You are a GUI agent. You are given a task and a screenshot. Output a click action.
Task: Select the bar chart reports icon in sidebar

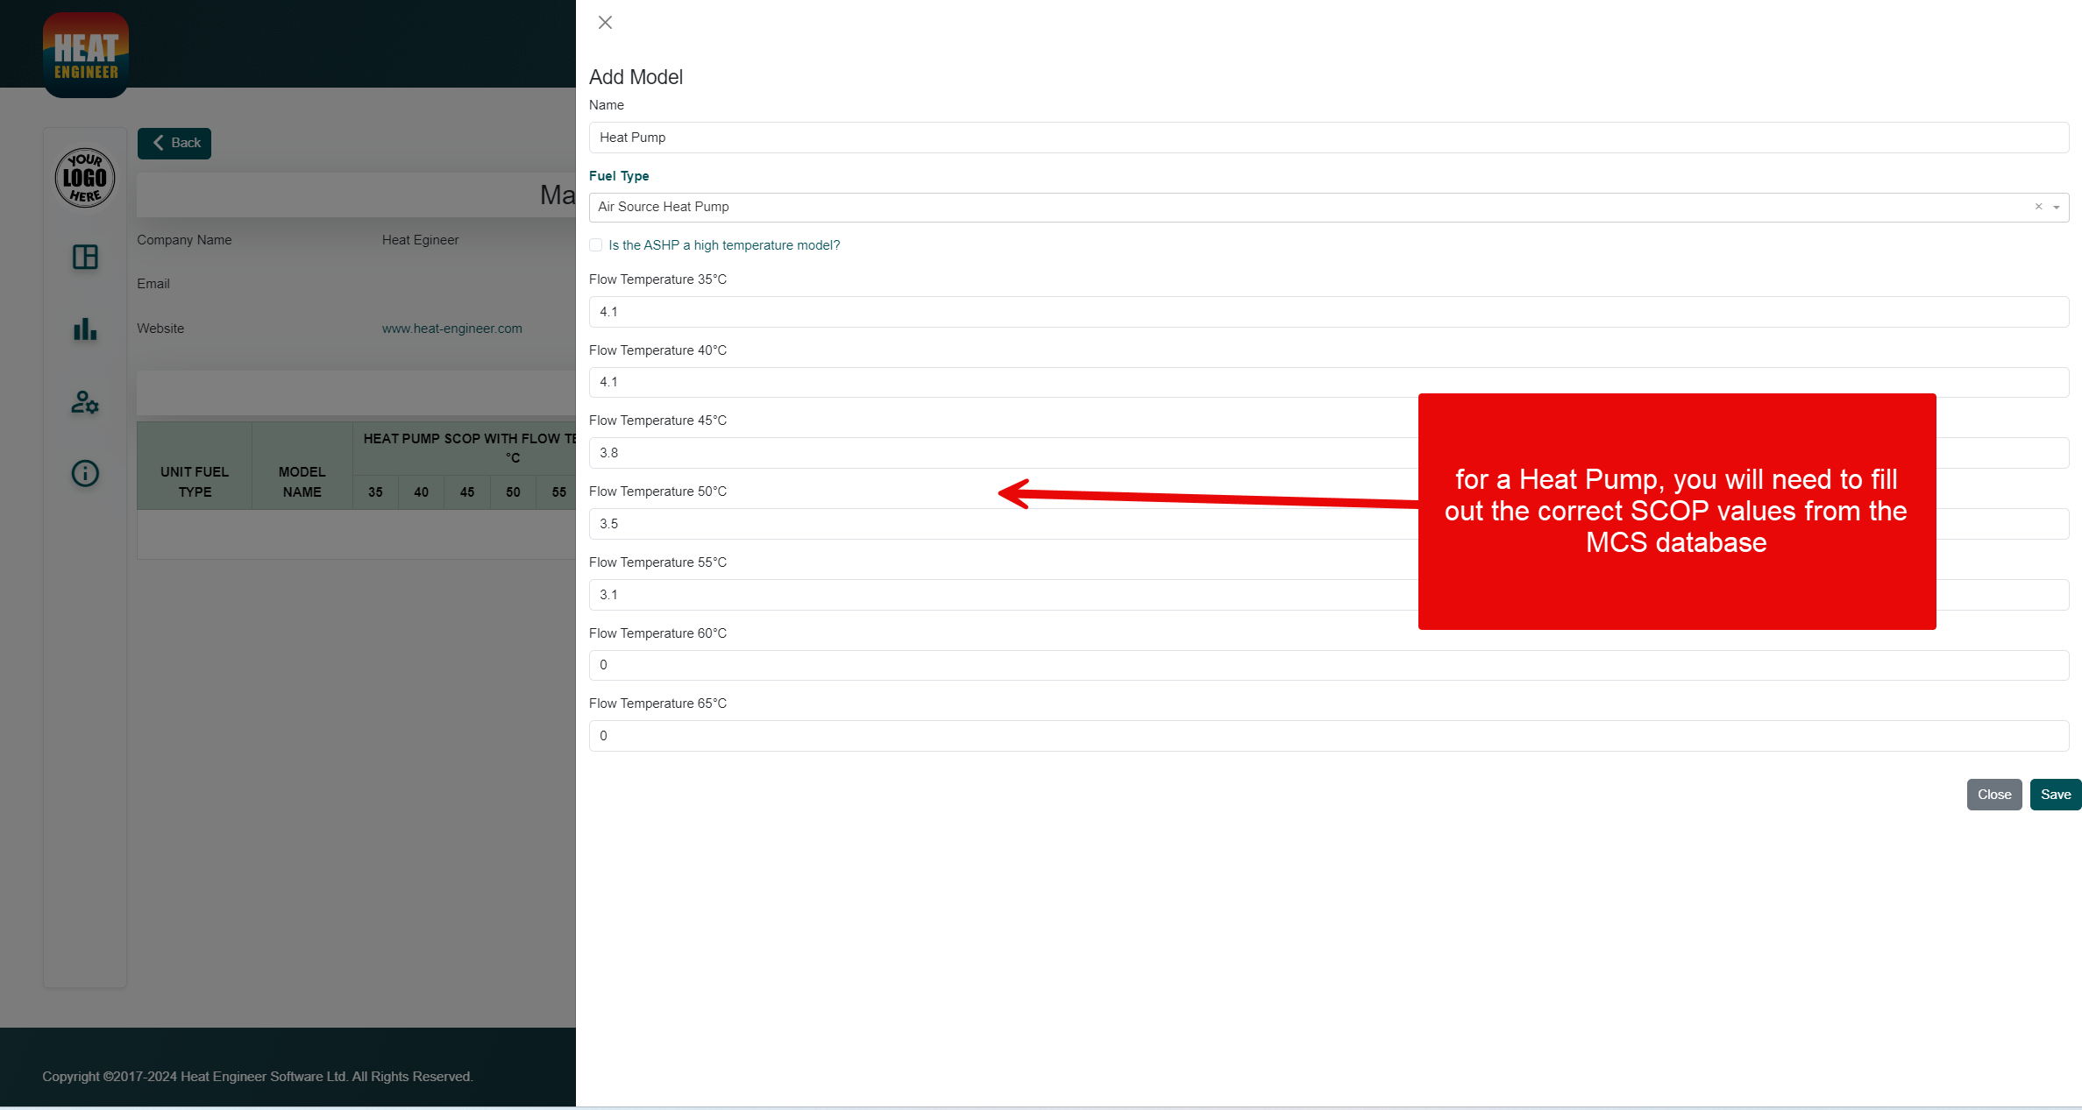point(84,329)
